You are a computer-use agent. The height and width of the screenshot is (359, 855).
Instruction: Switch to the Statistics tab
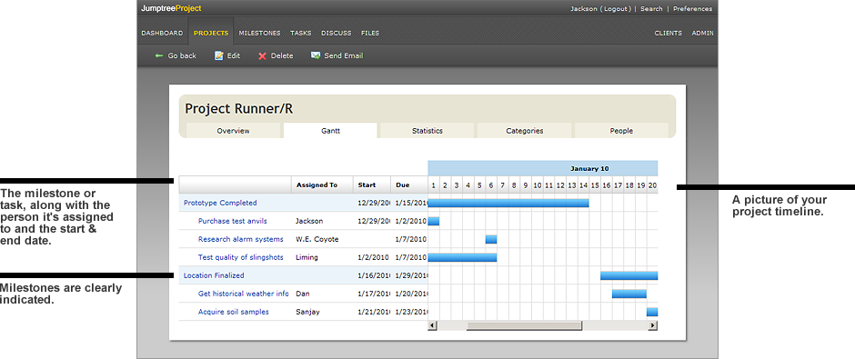(x=427, y=131)
